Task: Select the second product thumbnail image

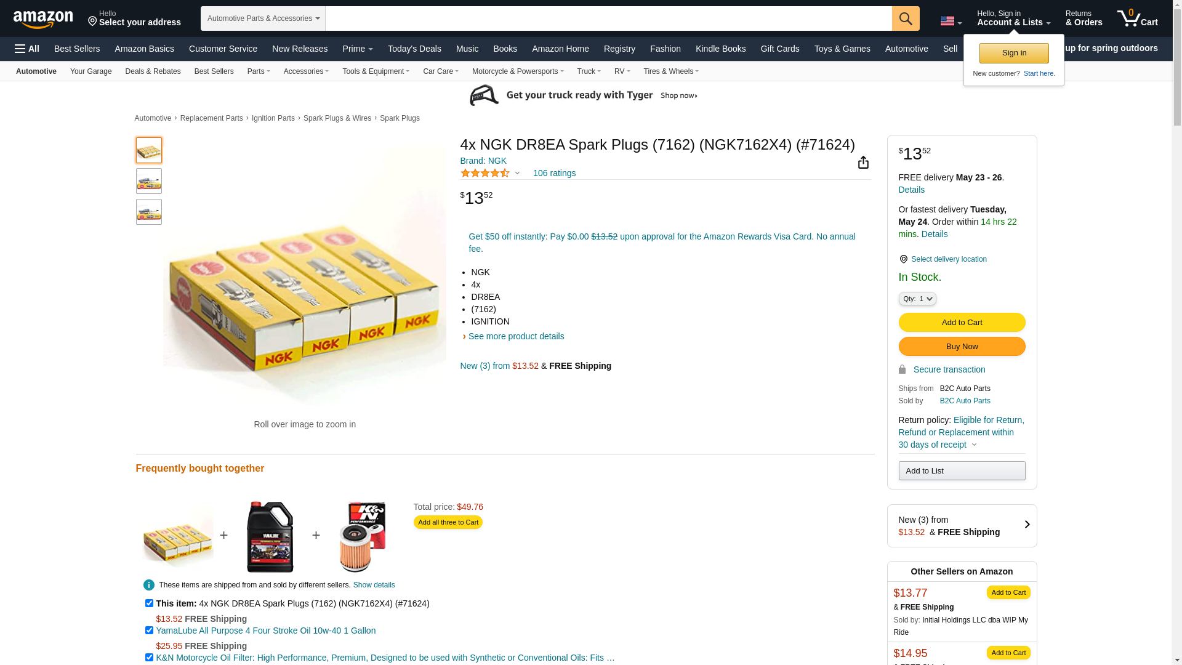Action: (x=149, y=181)
